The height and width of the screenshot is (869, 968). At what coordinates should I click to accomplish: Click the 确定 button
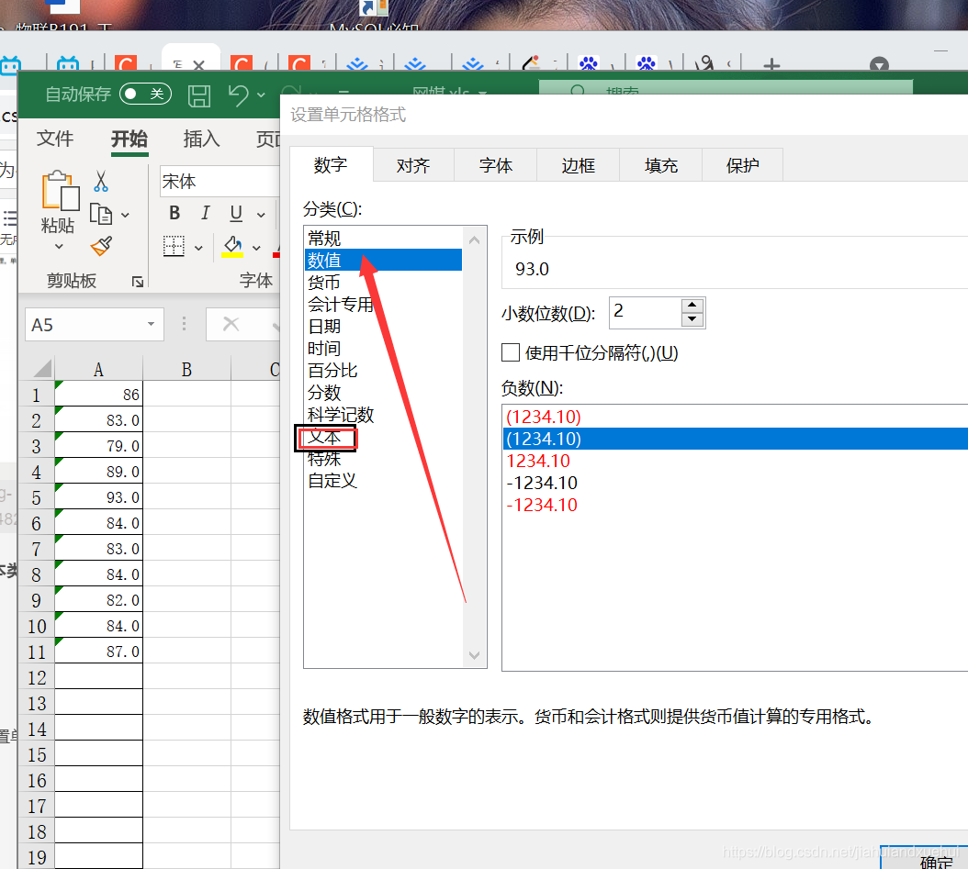[924, 859]
